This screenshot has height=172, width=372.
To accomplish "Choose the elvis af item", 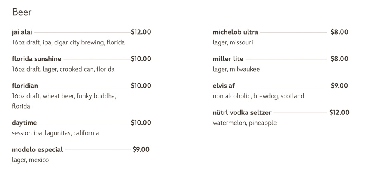I will tap(224, 86).
